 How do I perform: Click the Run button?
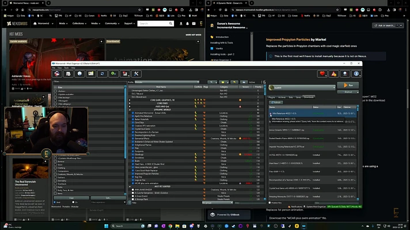348,85
